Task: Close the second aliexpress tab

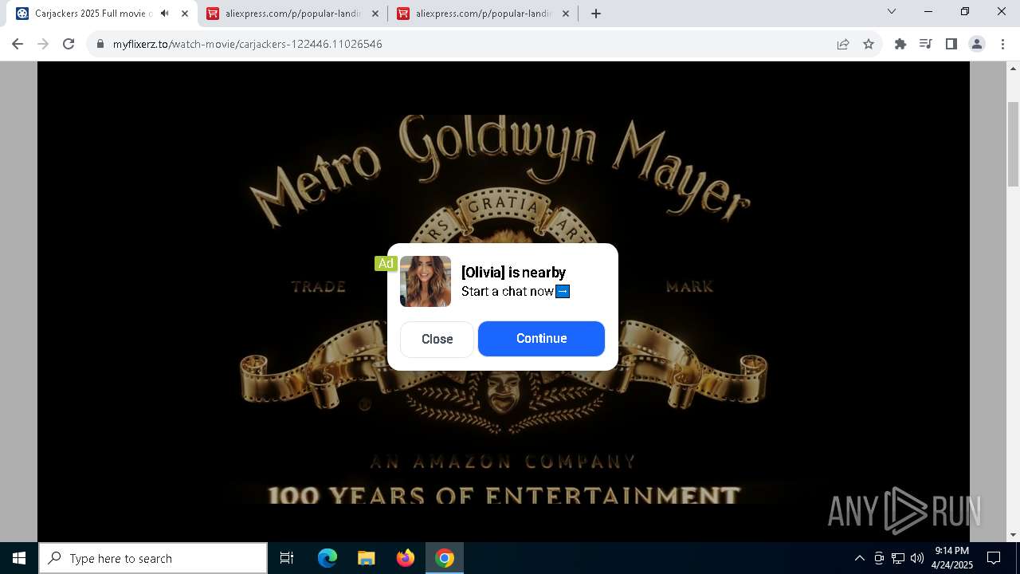Action: coord(566,14)
